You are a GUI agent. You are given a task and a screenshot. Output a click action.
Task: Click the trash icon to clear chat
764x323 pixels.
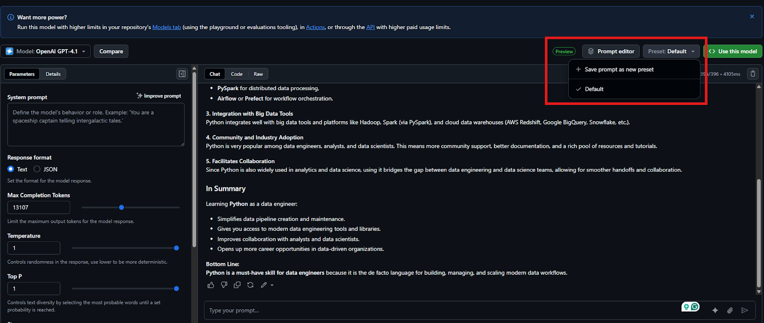[x=753, y=74]
